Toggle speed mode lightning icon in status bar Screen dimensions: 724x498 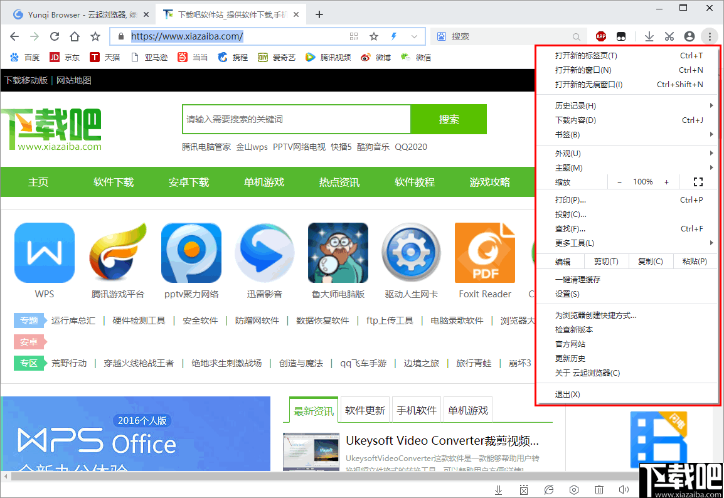549,489
